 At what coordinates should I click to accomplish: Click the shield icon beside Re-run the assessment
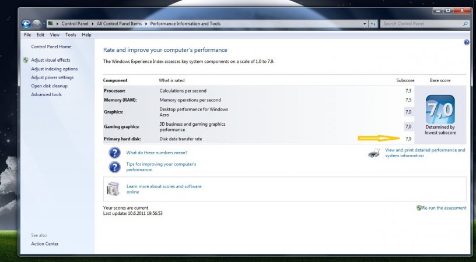click(419, 208)
